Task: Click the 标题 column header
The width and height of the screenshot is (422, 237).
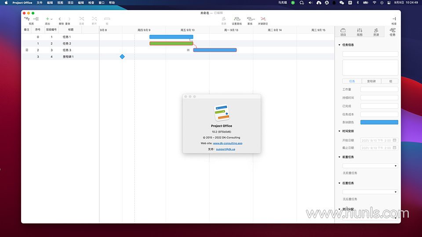Action: pos(70,29)
